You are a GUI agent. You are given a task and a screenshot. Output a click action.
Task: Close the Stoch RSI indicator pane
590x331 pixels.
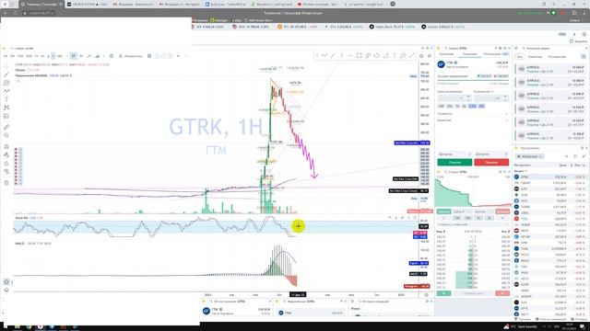click(x=403, y=218)
